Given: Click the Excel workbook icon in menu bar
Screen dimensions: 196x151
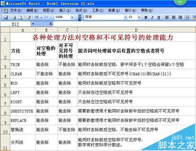Looking at the screenshot, I should (5, 10).
